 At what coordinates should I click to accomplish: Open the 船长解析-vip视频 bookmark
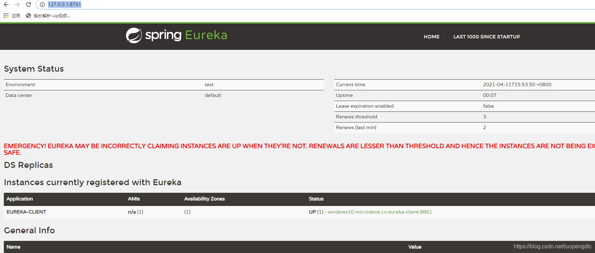48,16
